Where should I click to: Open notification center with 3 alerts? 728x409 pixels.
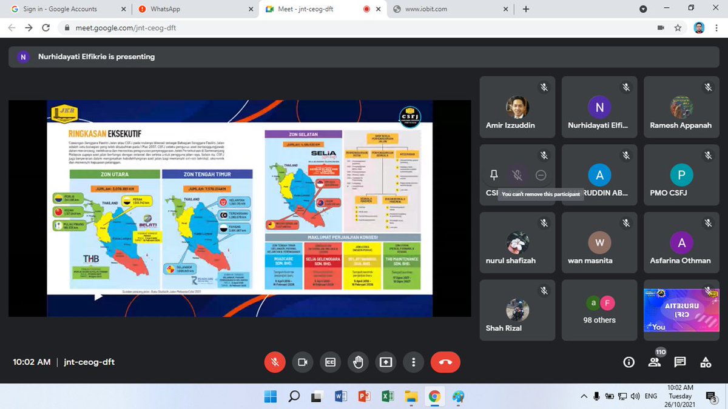711,397
